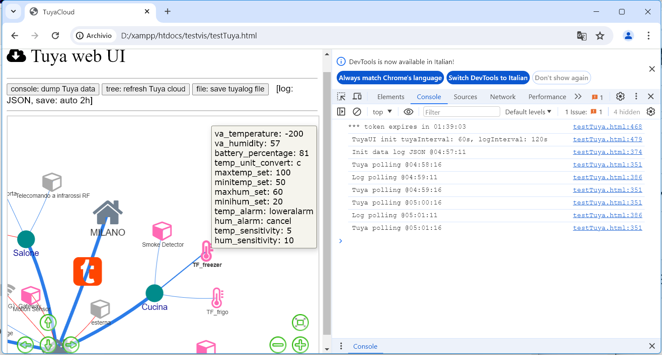Select the Smoke Detector cube node
The image size is (662, 355).
(162, 231)
